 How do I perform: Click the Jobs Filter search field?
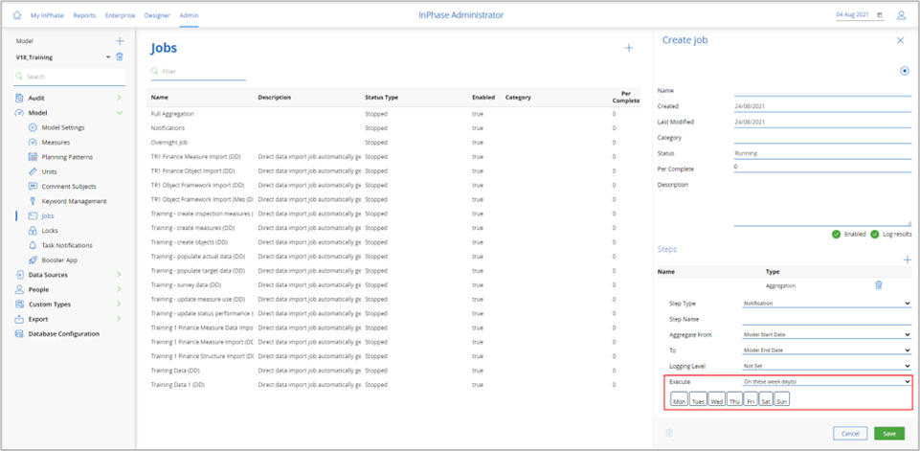pyautogui.click(x=198, y=71)
